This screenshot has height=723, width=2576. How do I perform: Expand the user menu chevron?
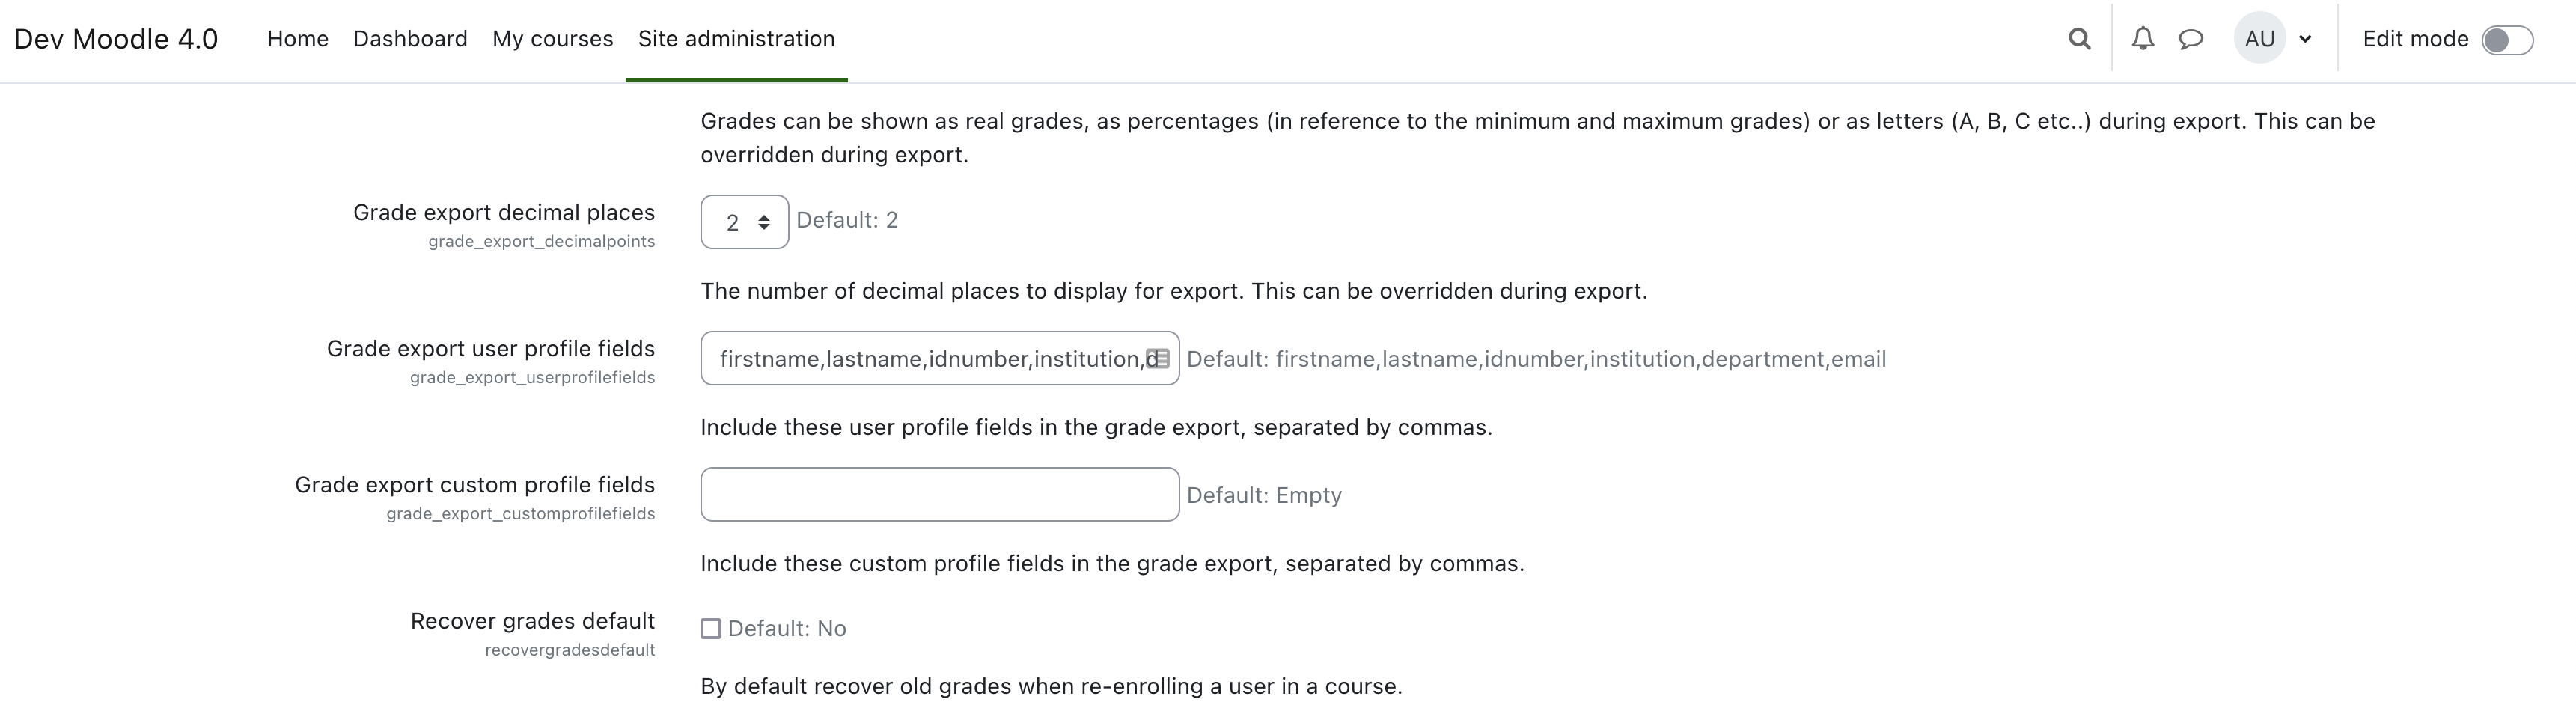pyautogui.click(x=2305, y=40)
